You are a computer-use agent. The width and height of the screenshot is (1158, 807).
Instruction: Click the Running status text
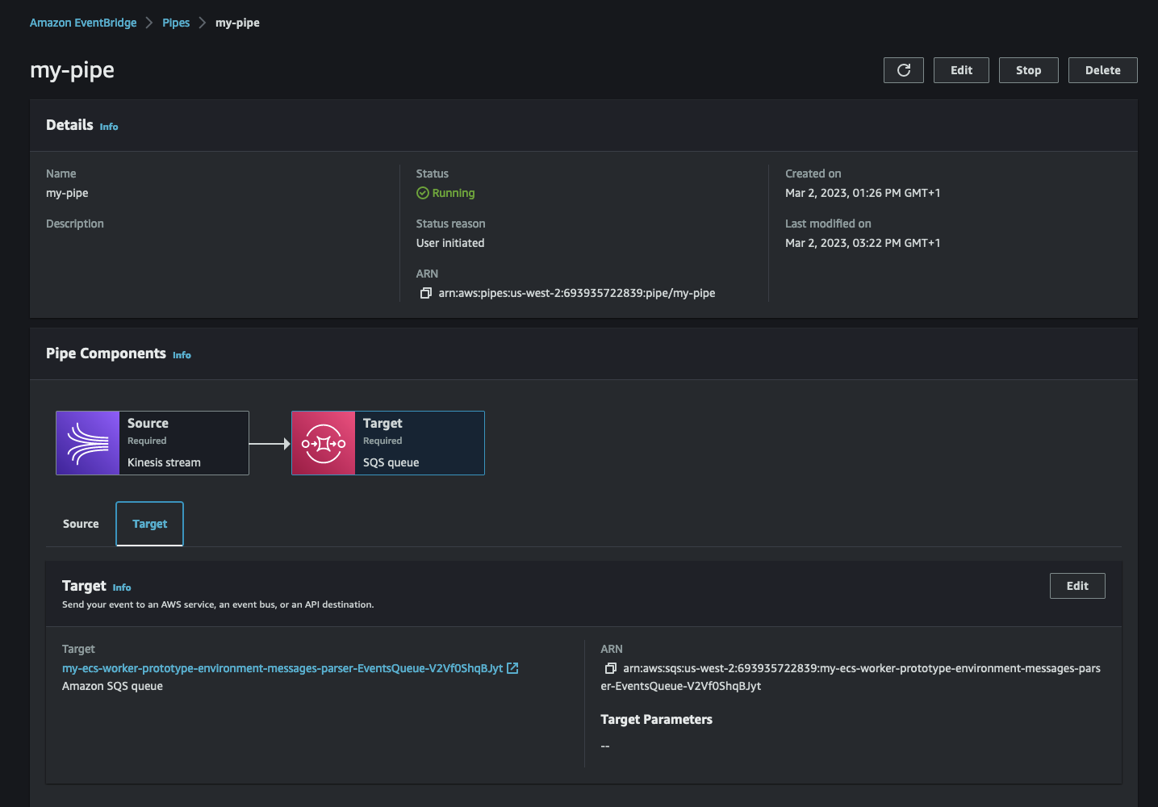[454, 193]
